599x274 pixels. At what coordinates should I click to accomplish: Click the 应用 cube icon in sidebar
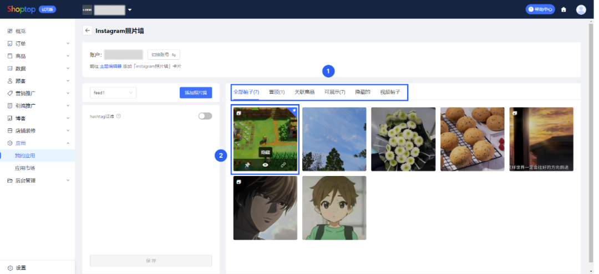coord(10,143)
